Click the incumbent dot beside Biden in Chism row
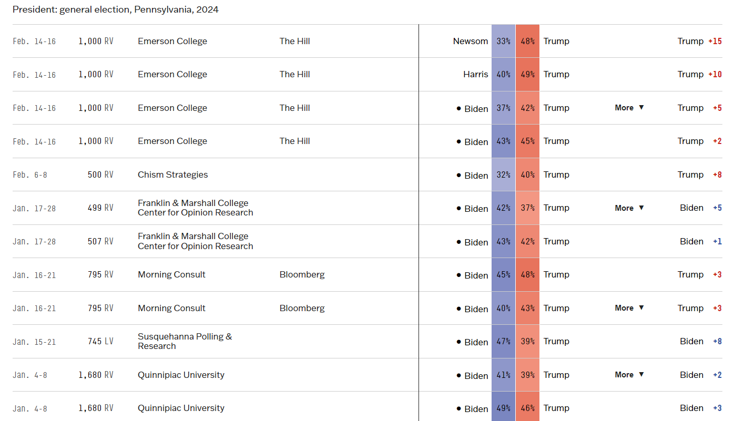 tap(459, 175)
